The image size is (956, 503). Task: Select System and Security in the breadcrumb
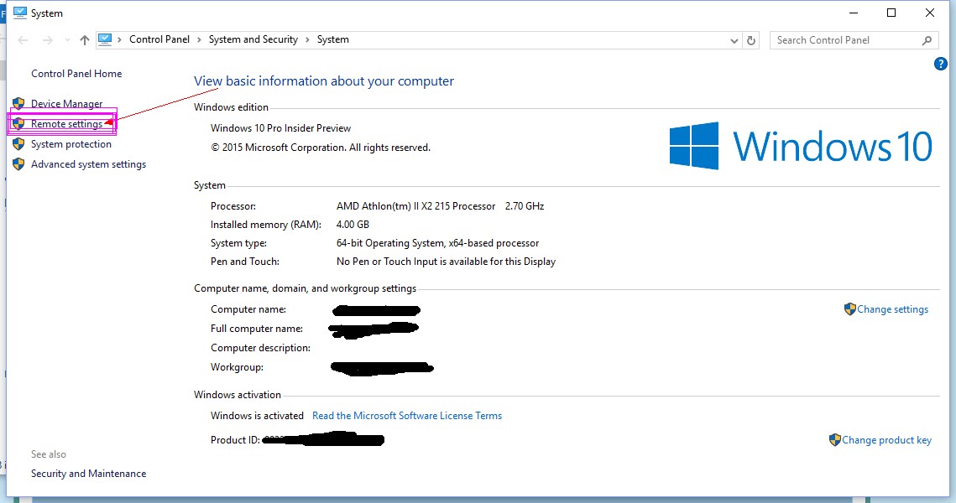[x=253, y=39]
